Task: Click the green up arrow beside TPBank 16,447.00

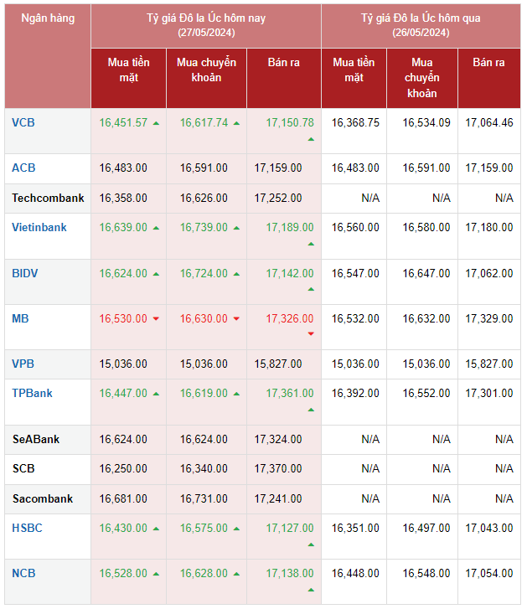Action: 156,394
